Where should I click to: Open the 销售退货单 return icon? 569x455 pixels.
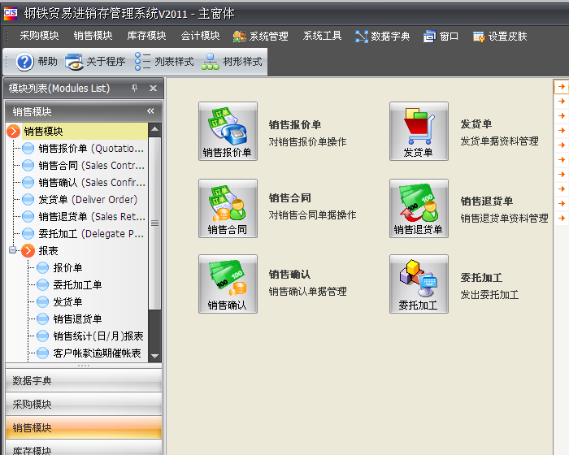pyautogui.click(x=419, y=208)
